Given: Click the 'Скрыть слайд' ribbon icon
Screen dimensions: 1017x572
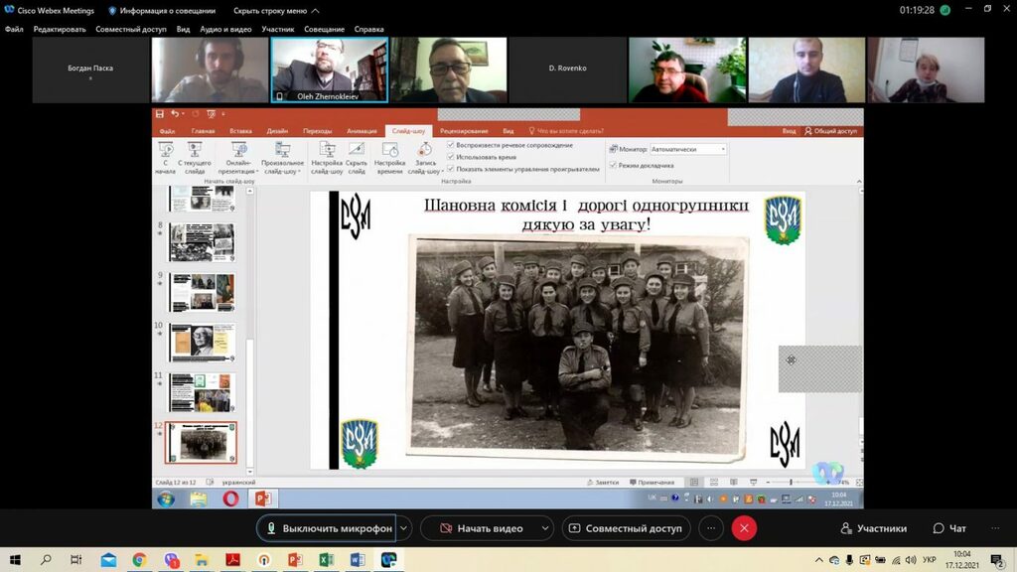Looking at the screenshot, I should (x=357, y=151).
